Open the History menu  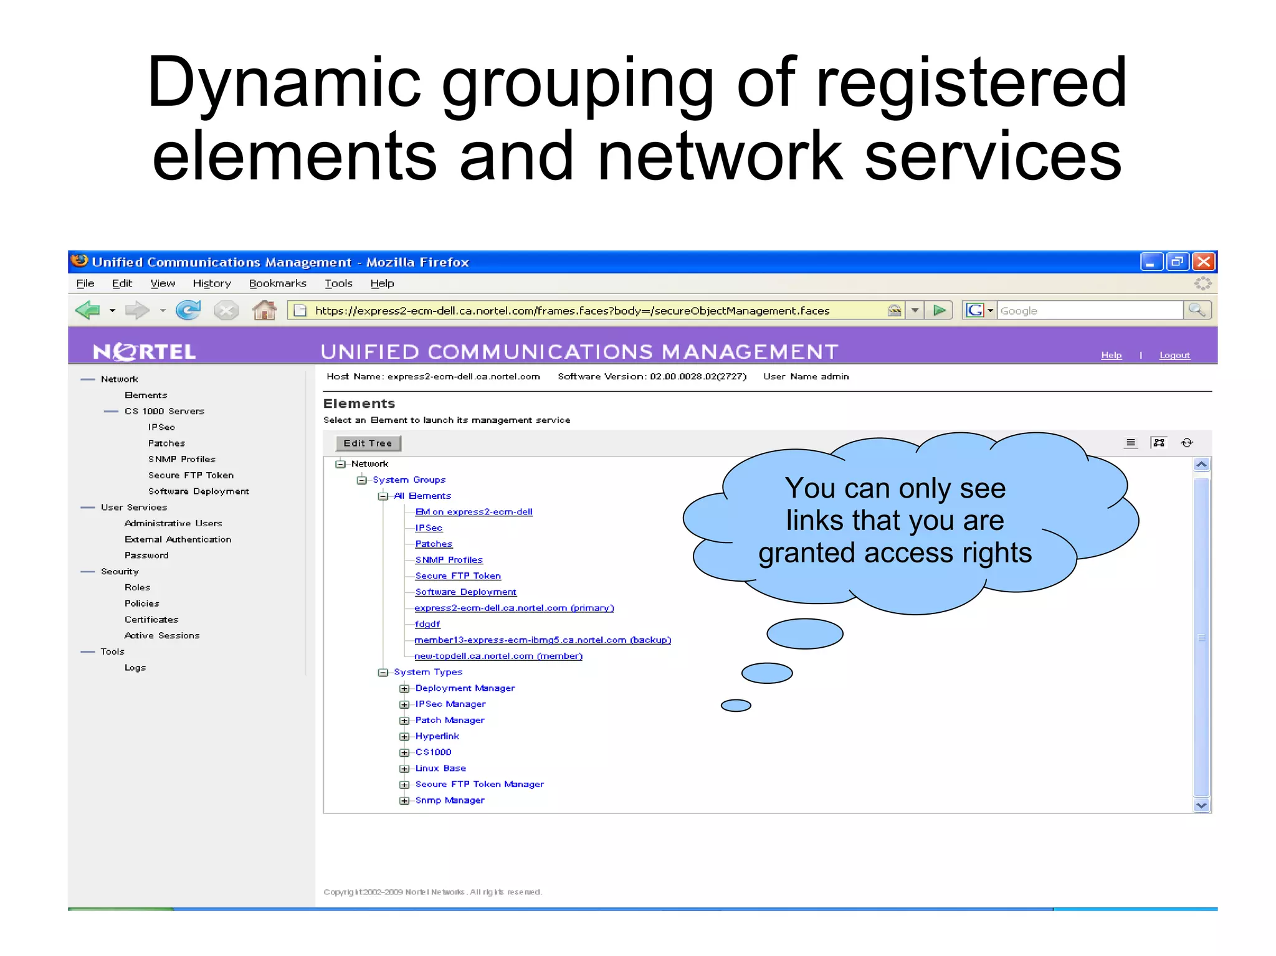point(212,283)
